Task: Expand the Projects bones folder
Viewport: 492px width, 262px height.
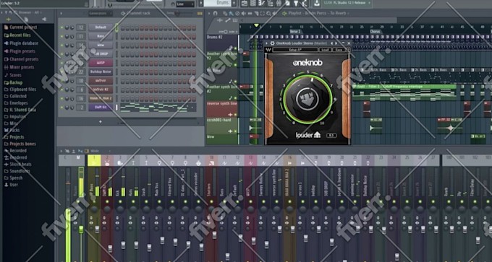Action: 22,144
